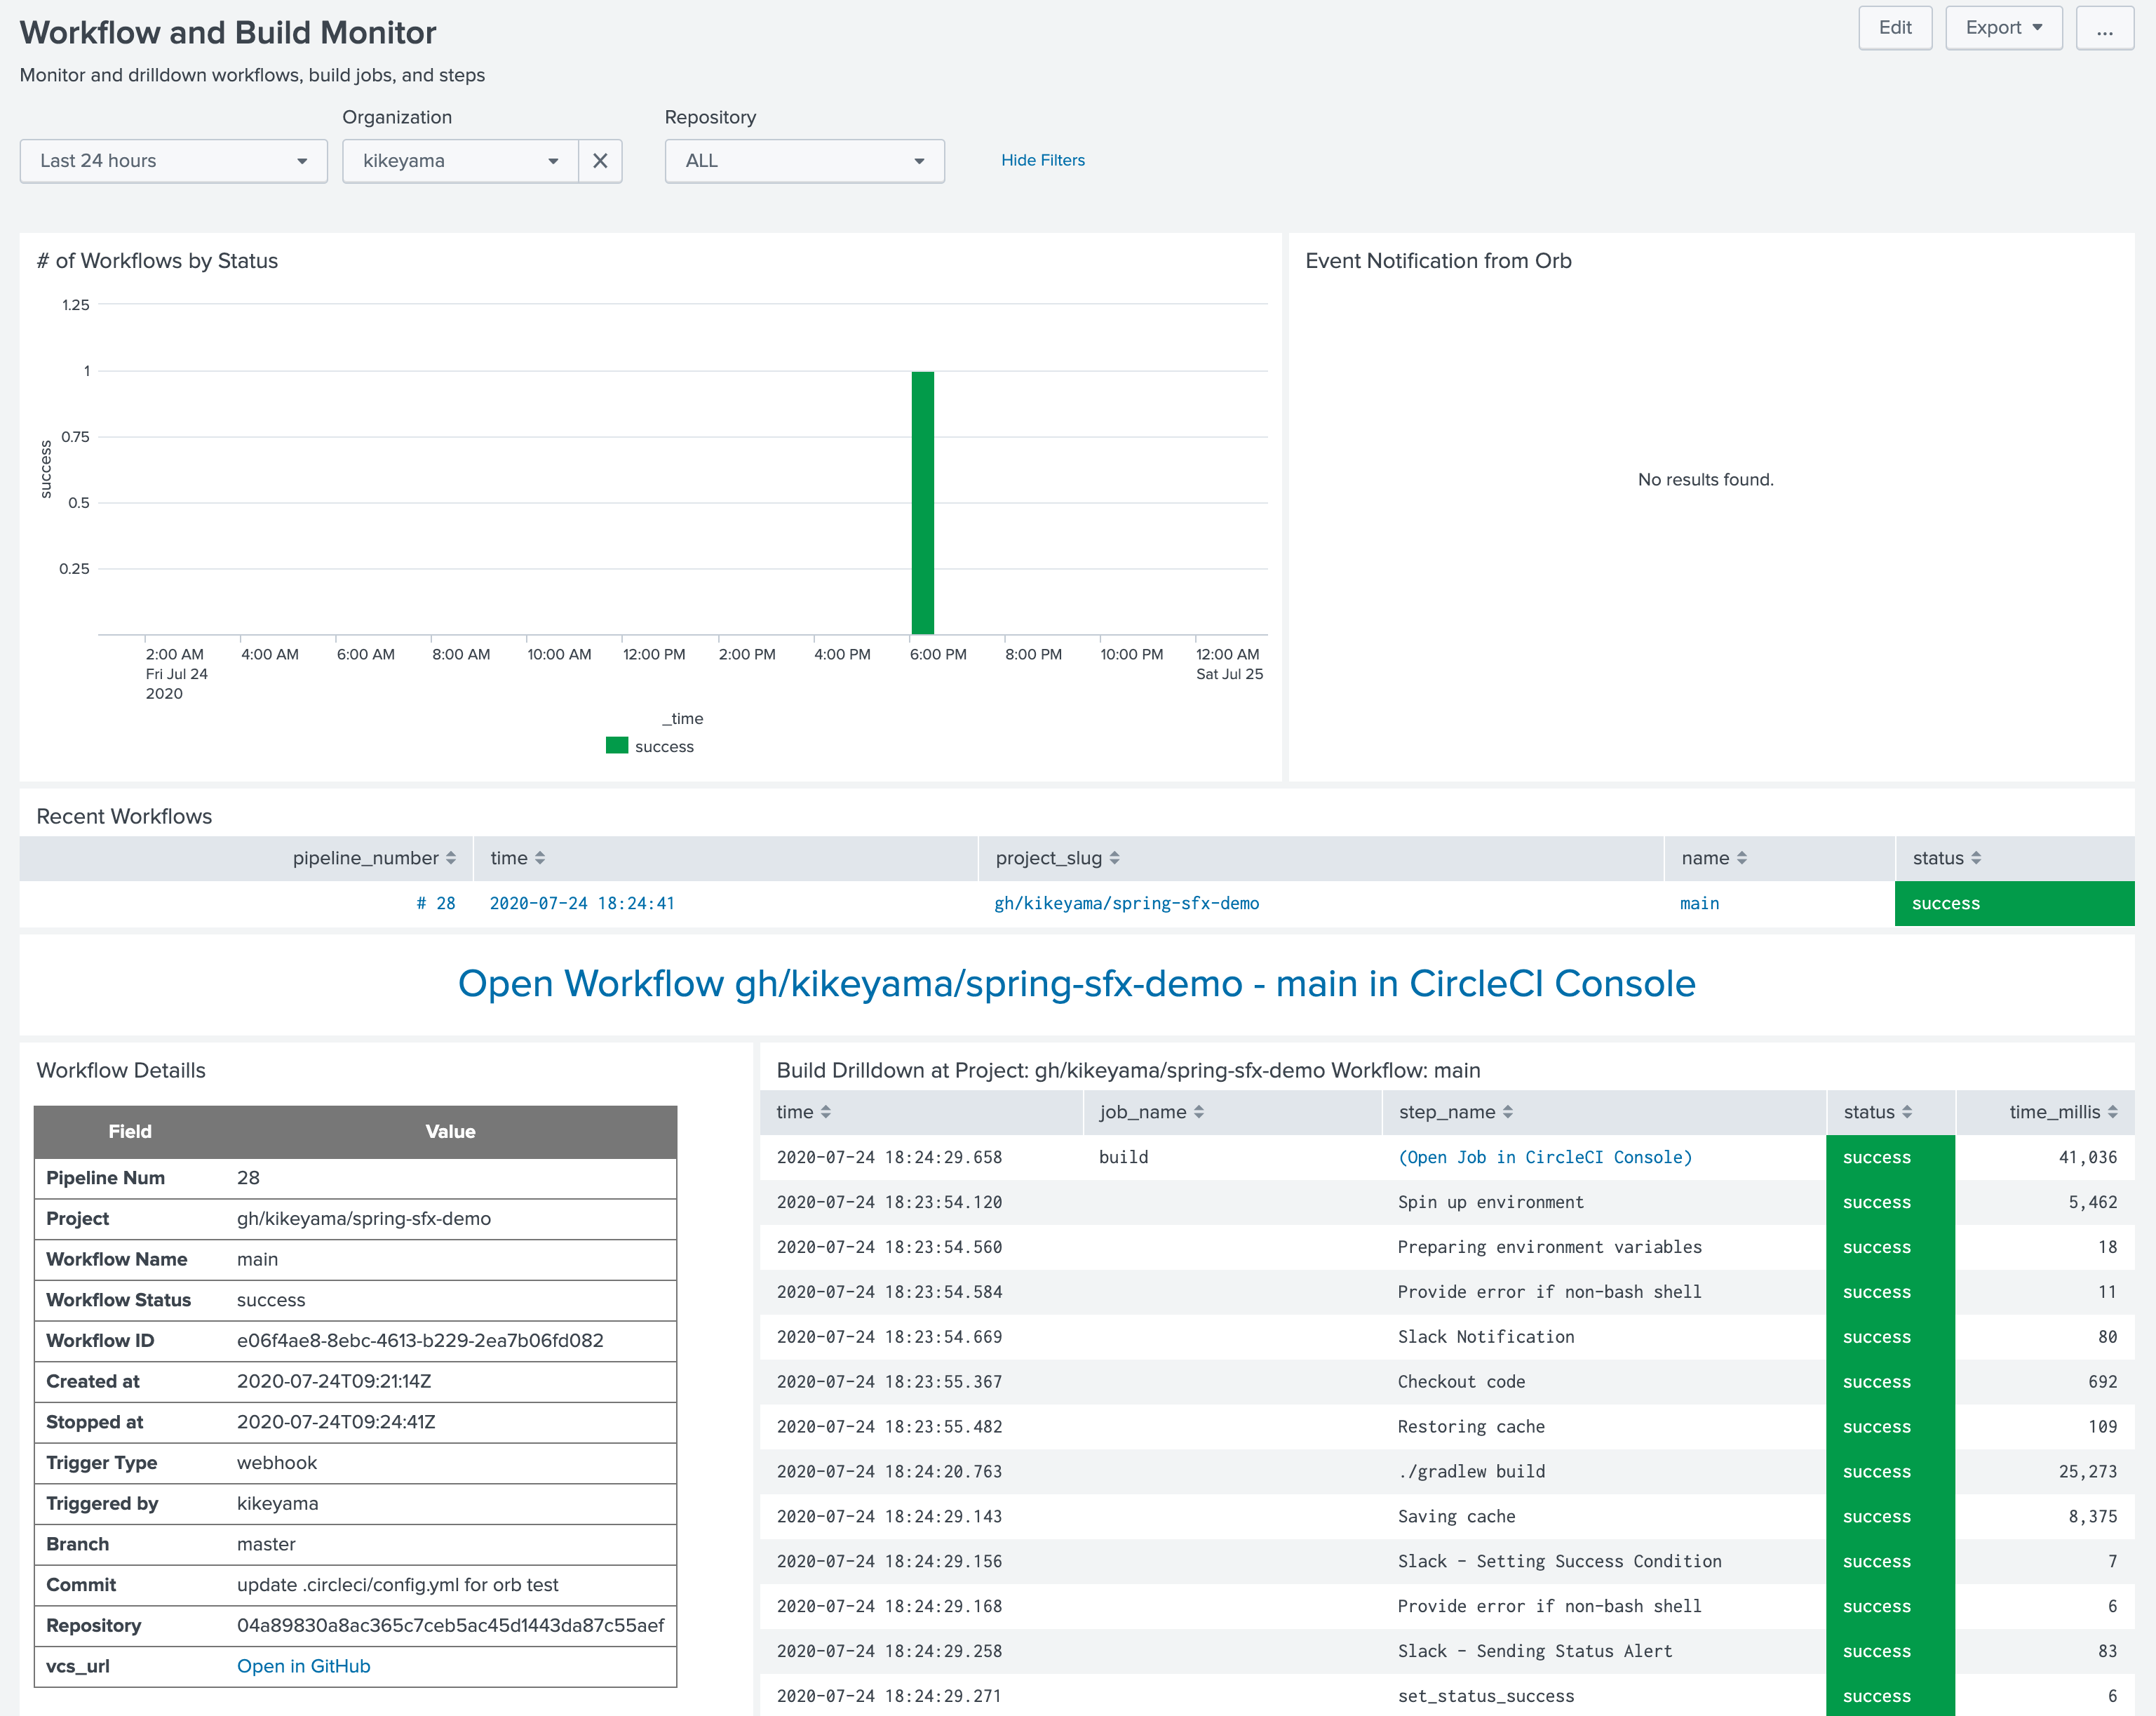Sort Recent Workflows by time column
The height and width of the screenshot is (1716, 2156).
coord(517,858)
